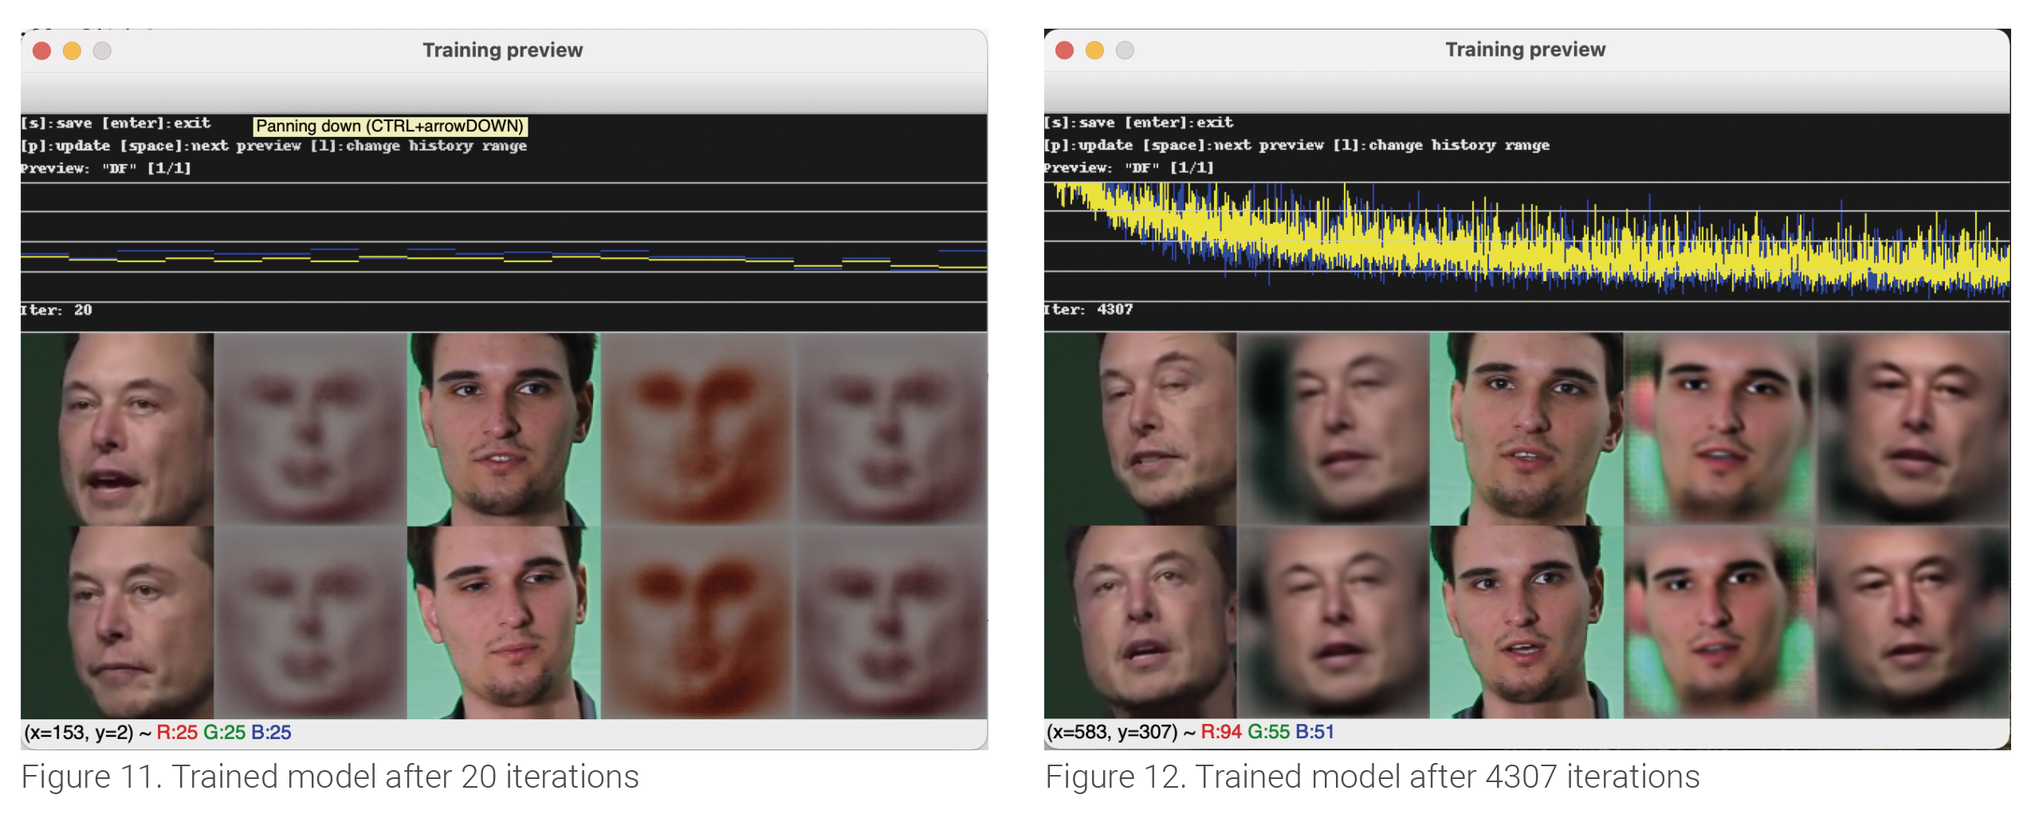Select bottom-row closed-mouth source face in left window
The height and width of the screenshot is (814, 2039).
117,622
